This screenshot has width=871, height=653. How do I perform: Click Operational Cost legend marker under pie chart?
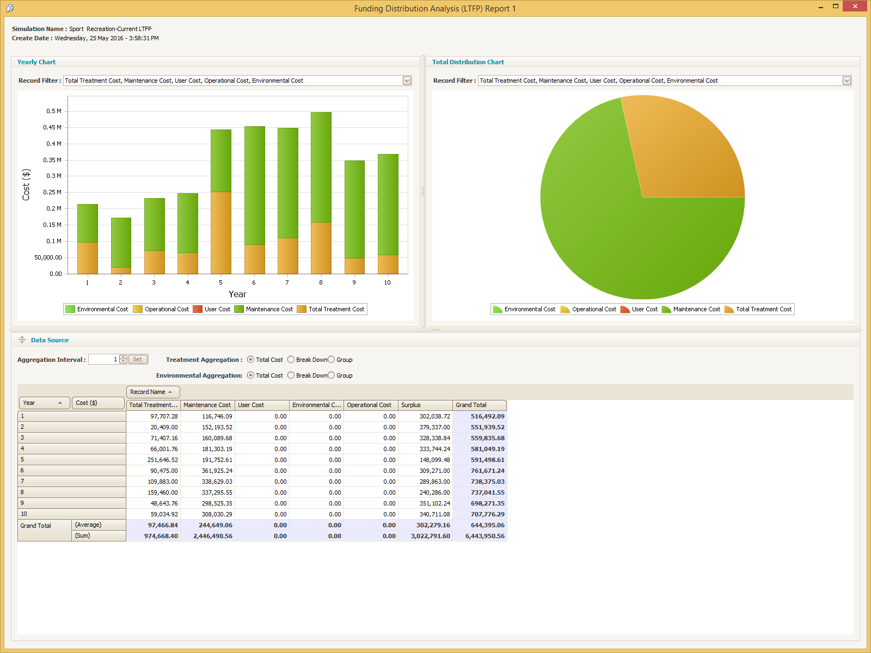[x=565, y=309]
